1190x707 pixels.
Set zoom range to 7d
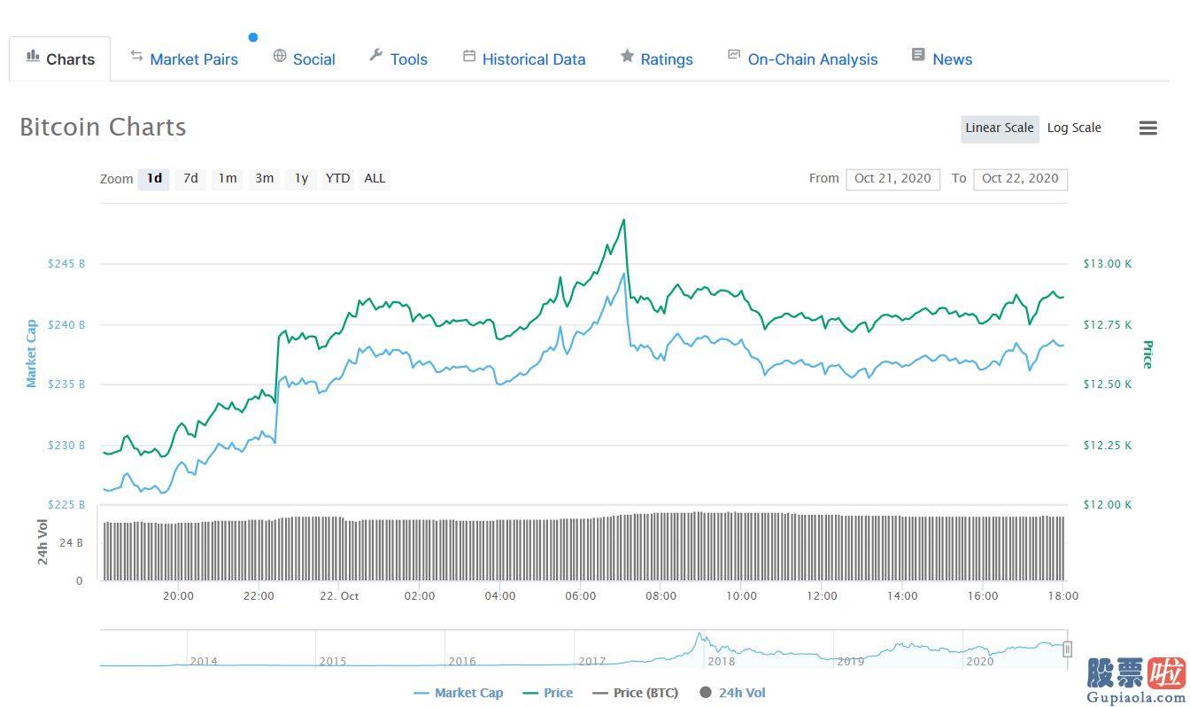190,178
